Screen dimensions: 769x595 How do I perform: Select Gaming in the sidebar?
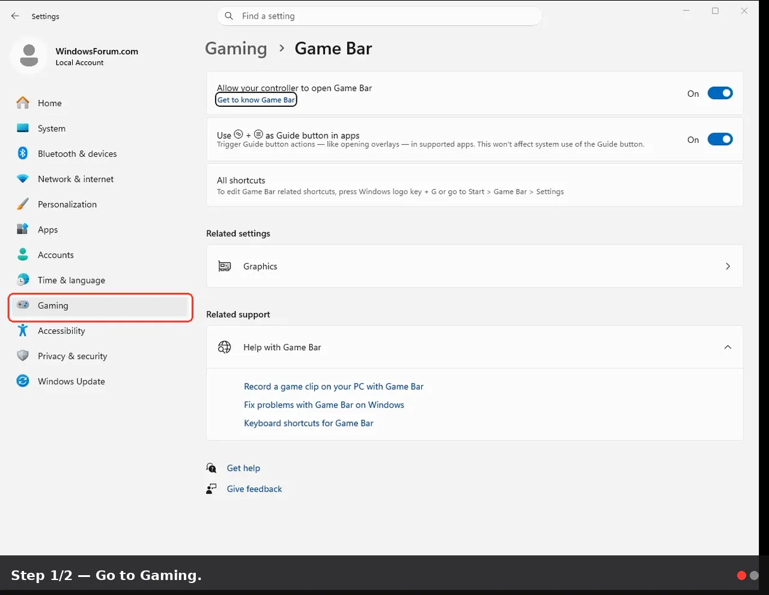100,306
